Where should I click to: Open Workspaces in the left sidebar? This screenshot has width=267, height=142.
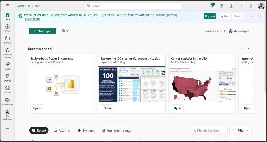[8, 102]
